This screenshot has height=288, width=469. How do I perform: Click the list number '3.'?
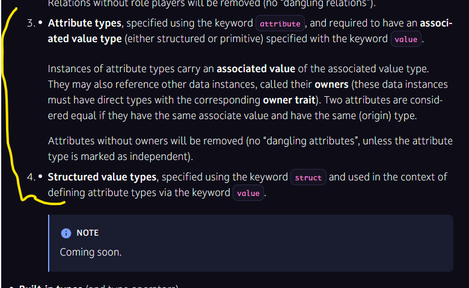tap(31, 23)
